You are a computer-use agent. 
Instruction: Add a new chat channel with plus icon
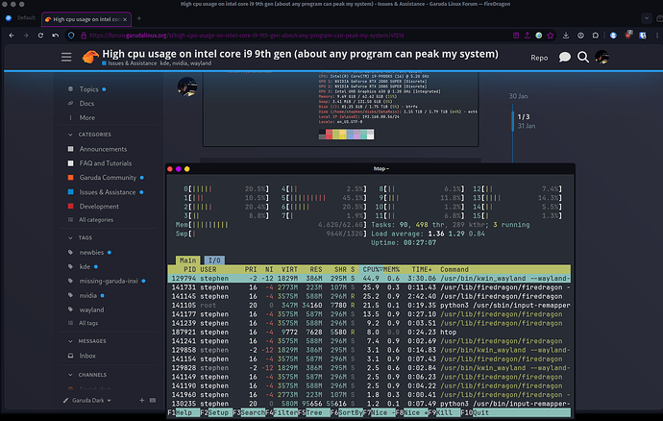click(141, 400)
